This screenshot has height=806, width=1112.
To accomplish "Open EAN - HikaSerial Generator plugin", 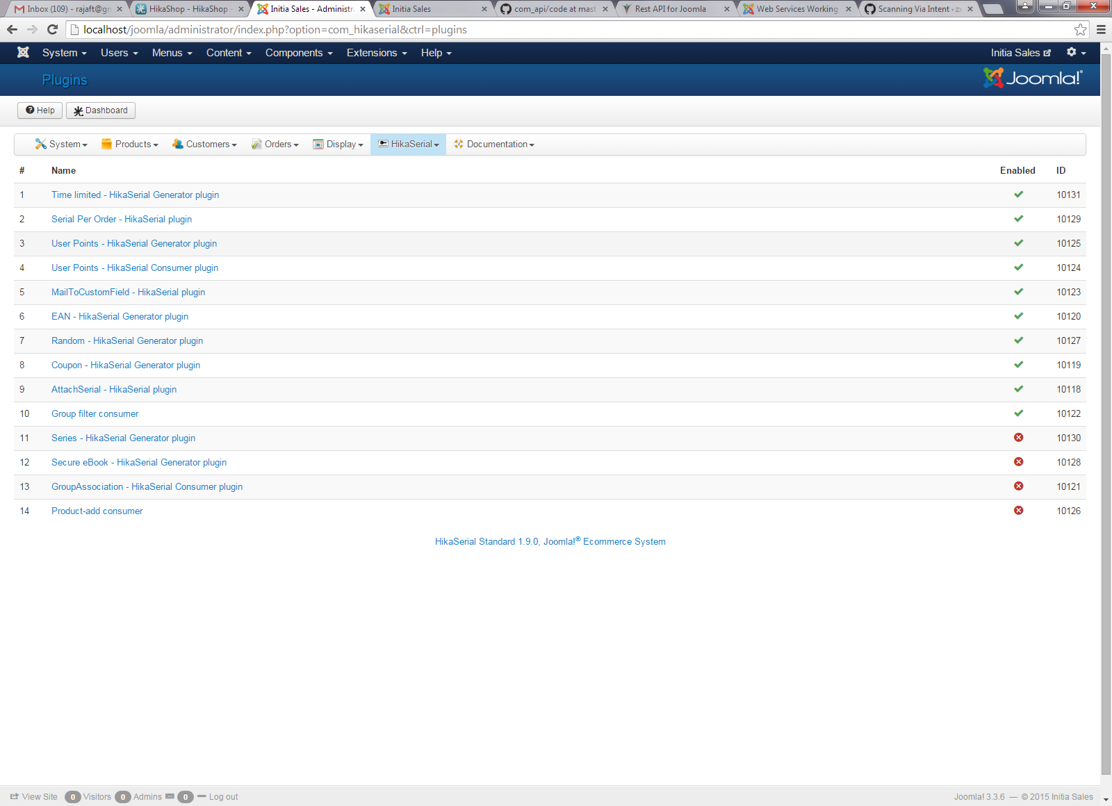I will tap(120, 317).
